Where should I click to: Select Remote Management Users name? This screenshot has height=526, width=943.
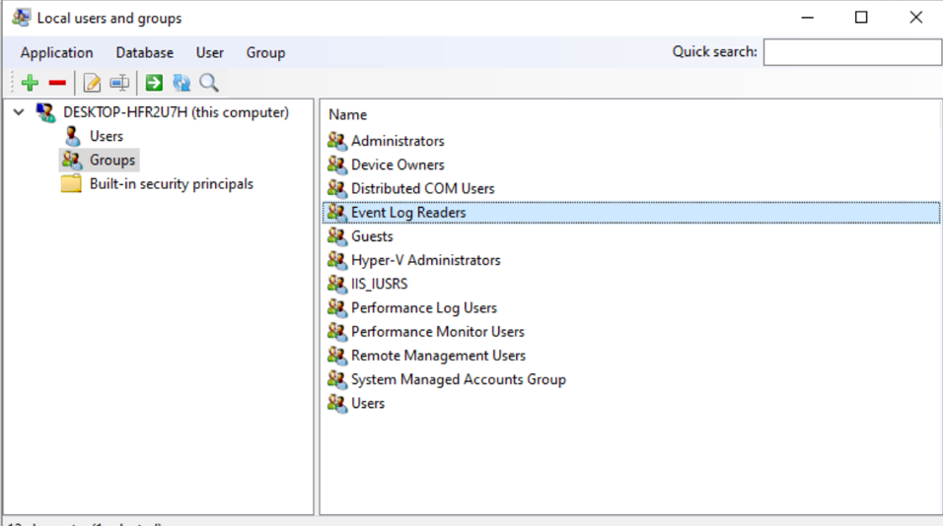click(438, 356)
